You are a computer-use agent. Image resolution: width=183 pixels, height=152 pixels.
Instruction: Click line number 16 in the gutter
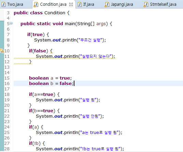pyautogui.click(x=7, y=83)
